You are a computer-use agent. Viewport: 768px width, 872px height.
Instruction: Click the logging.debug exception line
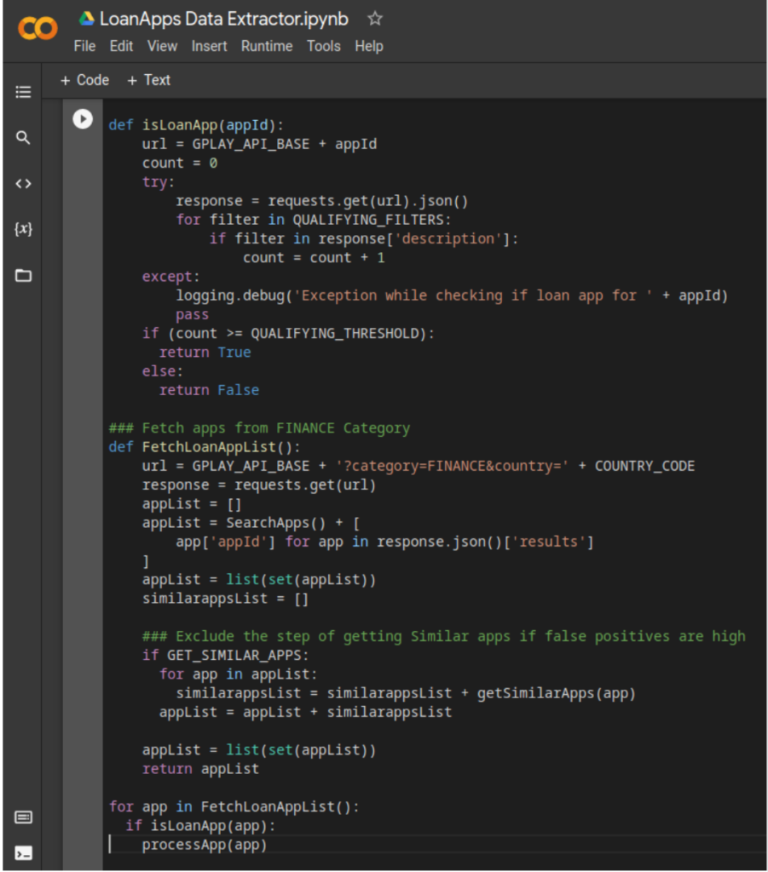[452, 295]
